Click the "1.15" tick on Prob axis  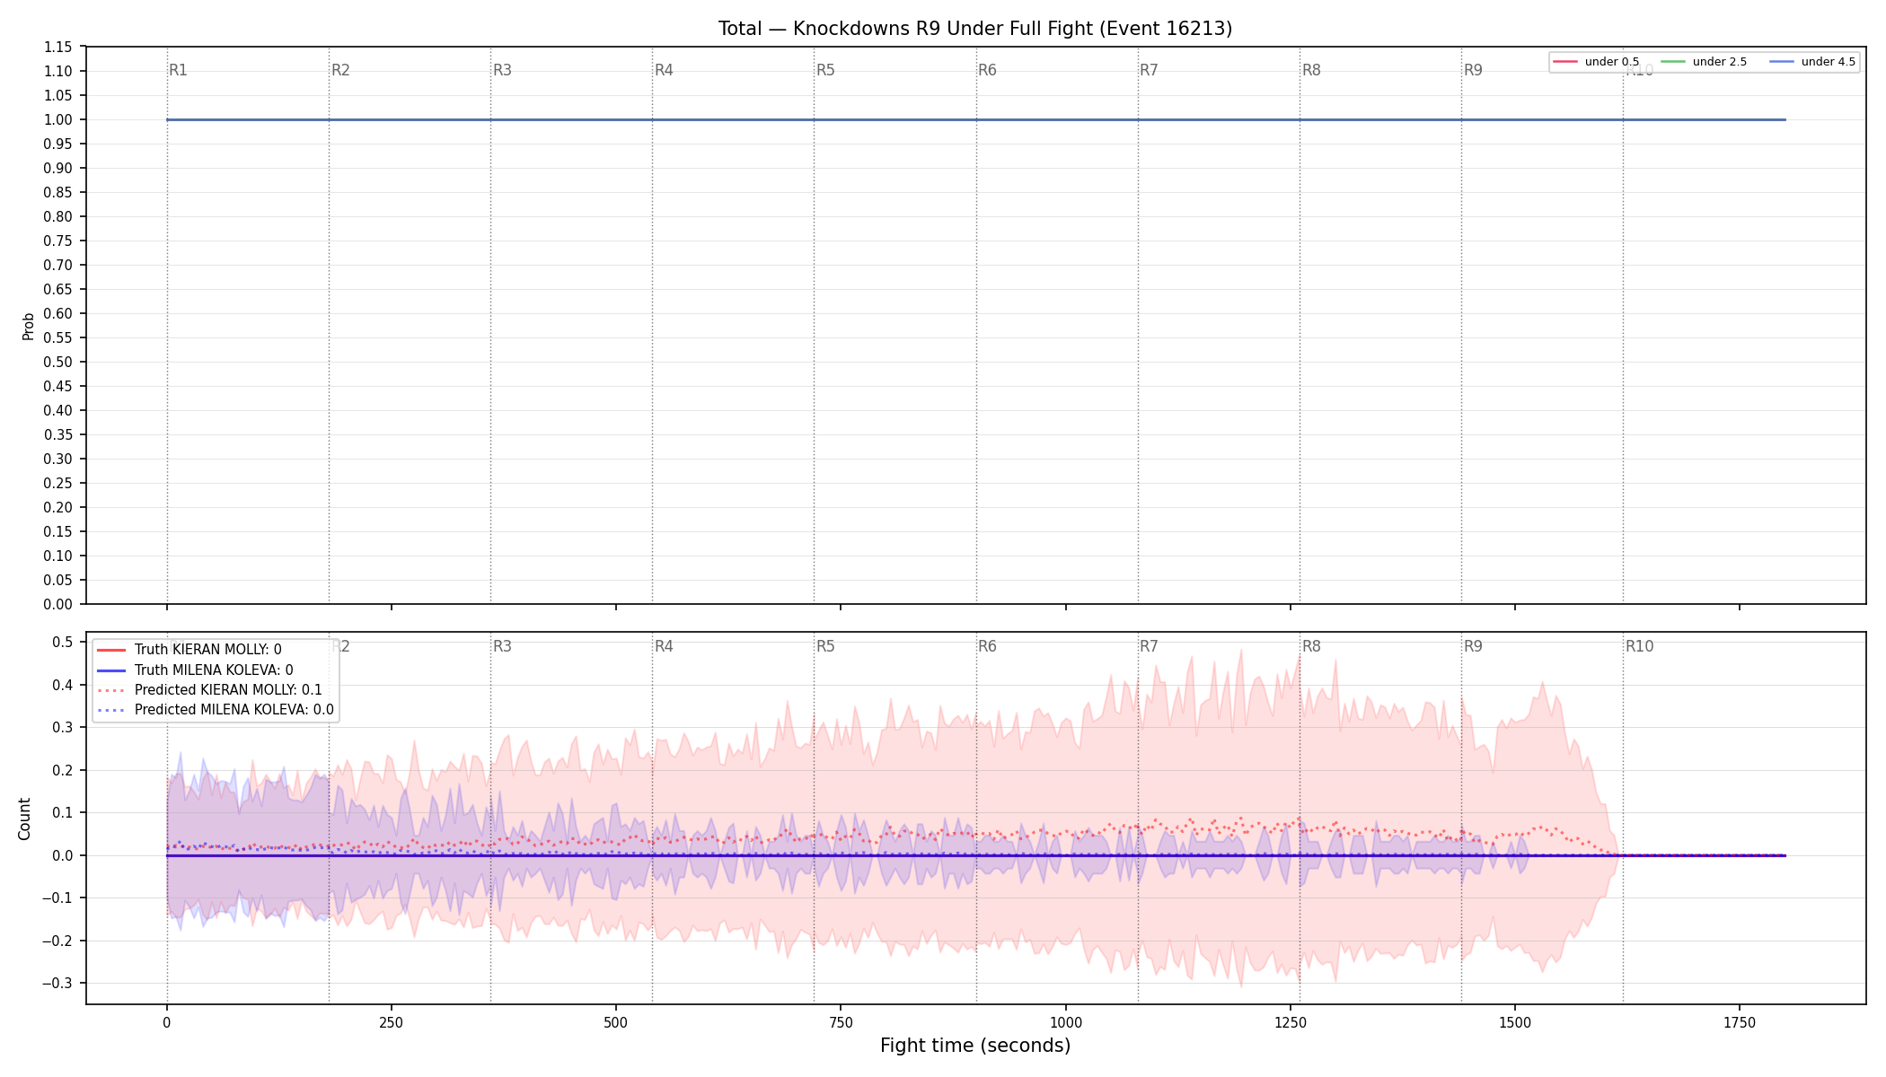[x=58, y=47]
